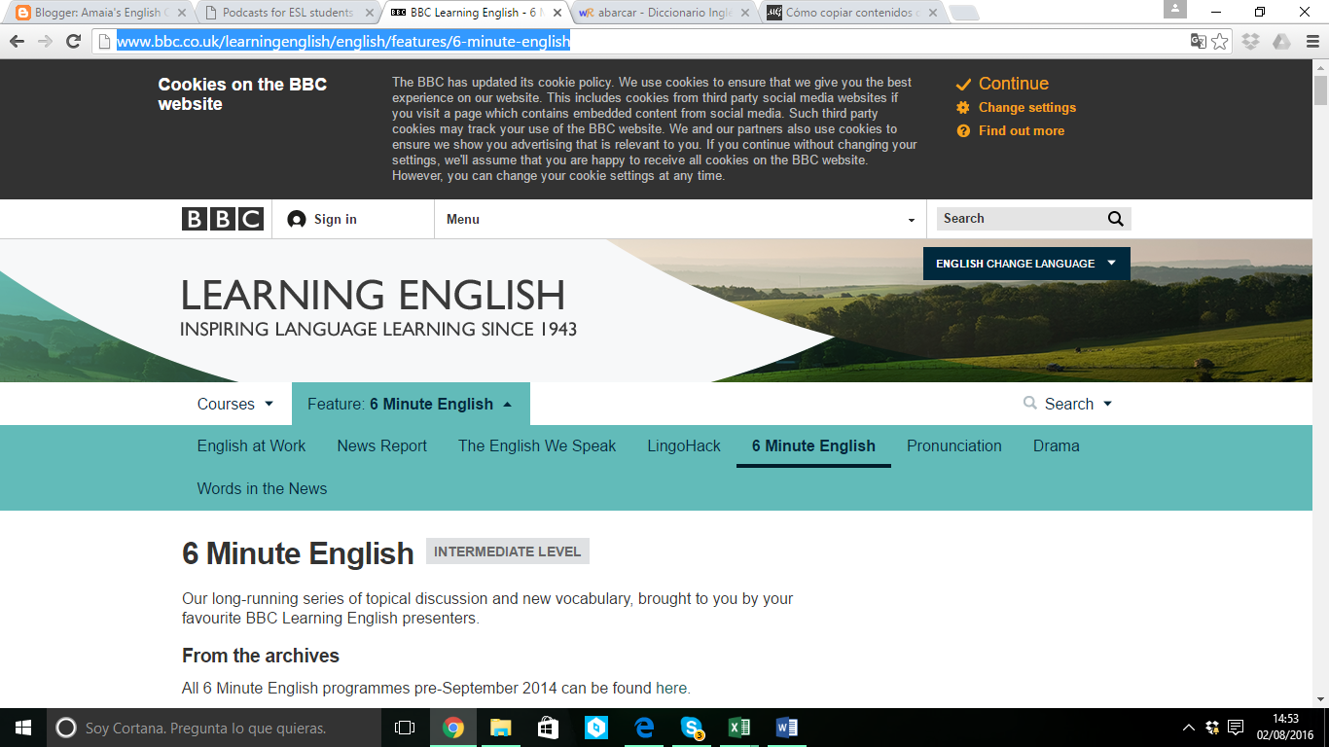Open a new browser tab
This screenshot has width=1329, height=747.
point(963,14)
